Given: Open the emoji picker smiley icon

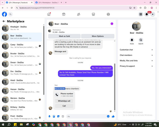Looking at the screenshot, I should (108, 117).
